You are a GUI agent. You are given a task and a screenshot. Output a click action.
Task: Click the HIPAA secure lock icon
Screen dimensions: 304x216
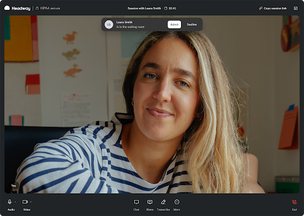pyautogui.click(x=37, y=8)
